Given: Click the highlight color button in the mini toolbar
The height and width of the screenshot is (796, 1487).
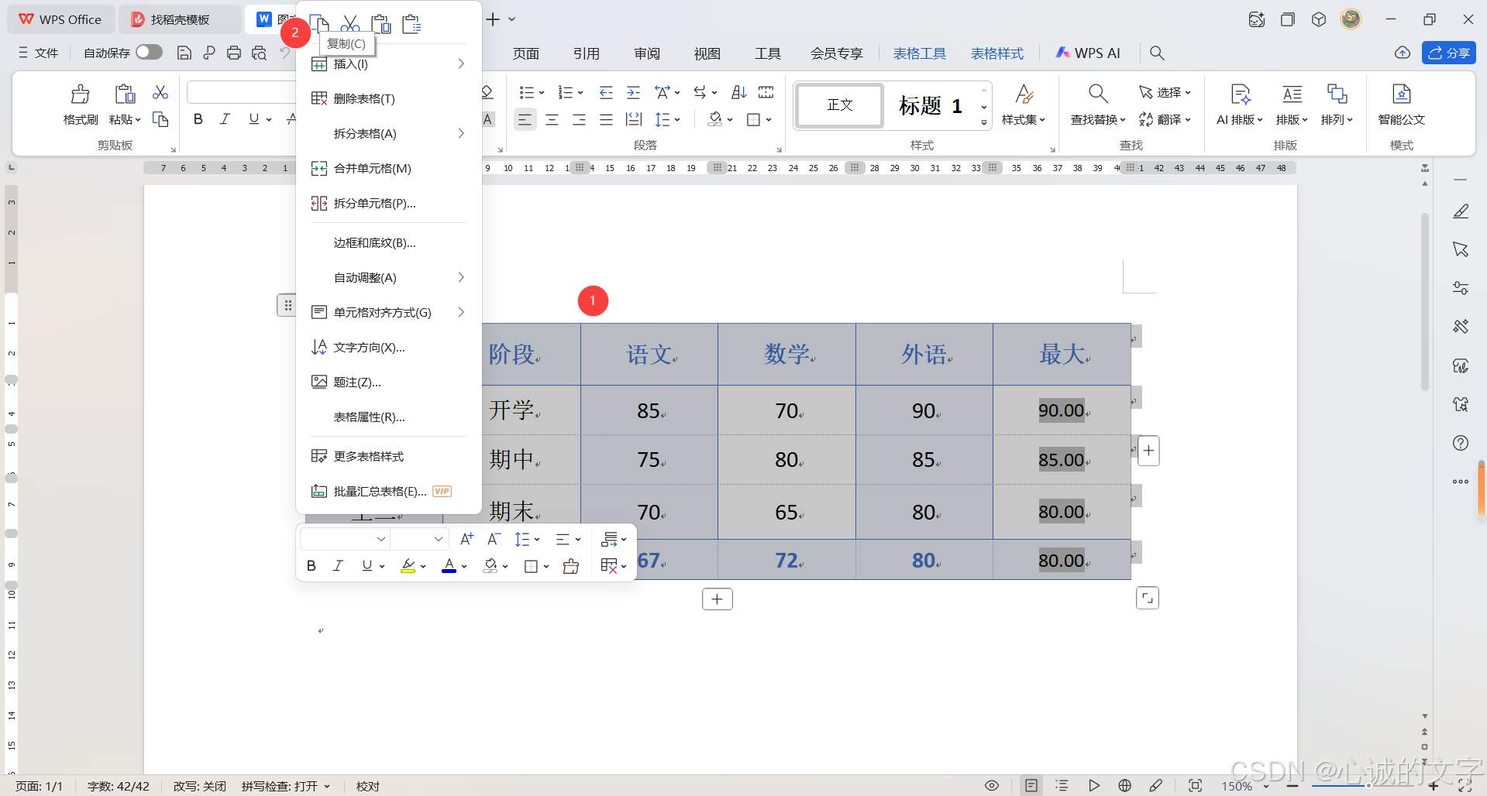Looking at the screenshot, I should [x=408, y=566].
